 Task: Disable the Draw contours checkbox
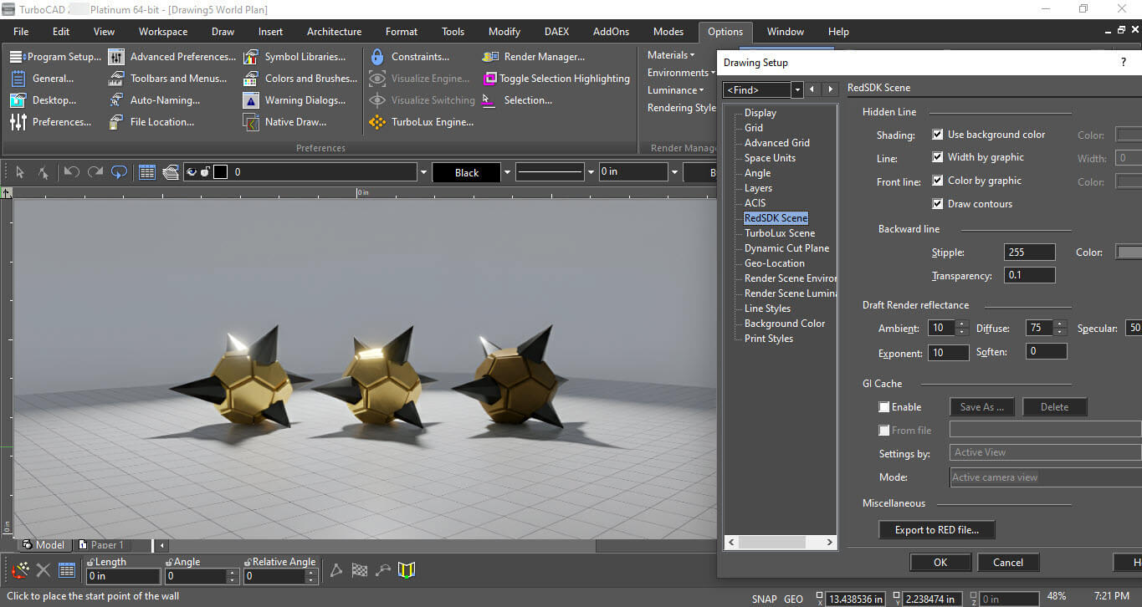[938, 204]
